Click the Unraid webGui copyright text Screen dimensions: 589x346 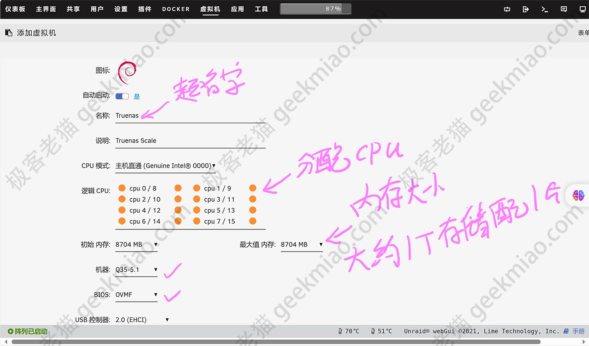tap(482, 331)
